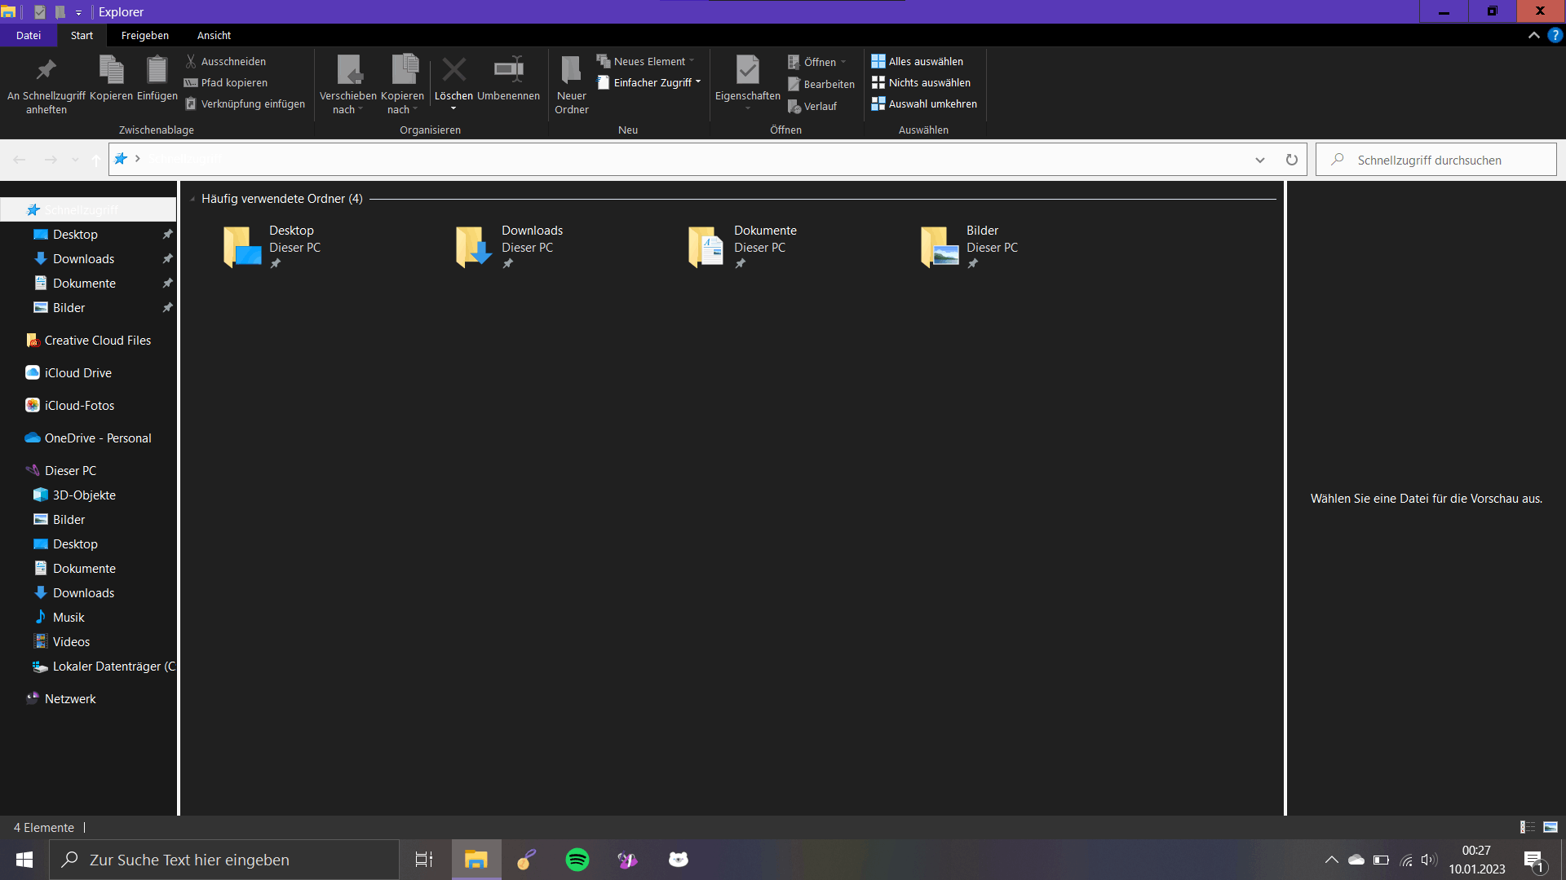Click the address bar refresh button
Image resolution: width=1566 pixels, height=880 pixels.
pyautogui.click(x=1291, y=160)
